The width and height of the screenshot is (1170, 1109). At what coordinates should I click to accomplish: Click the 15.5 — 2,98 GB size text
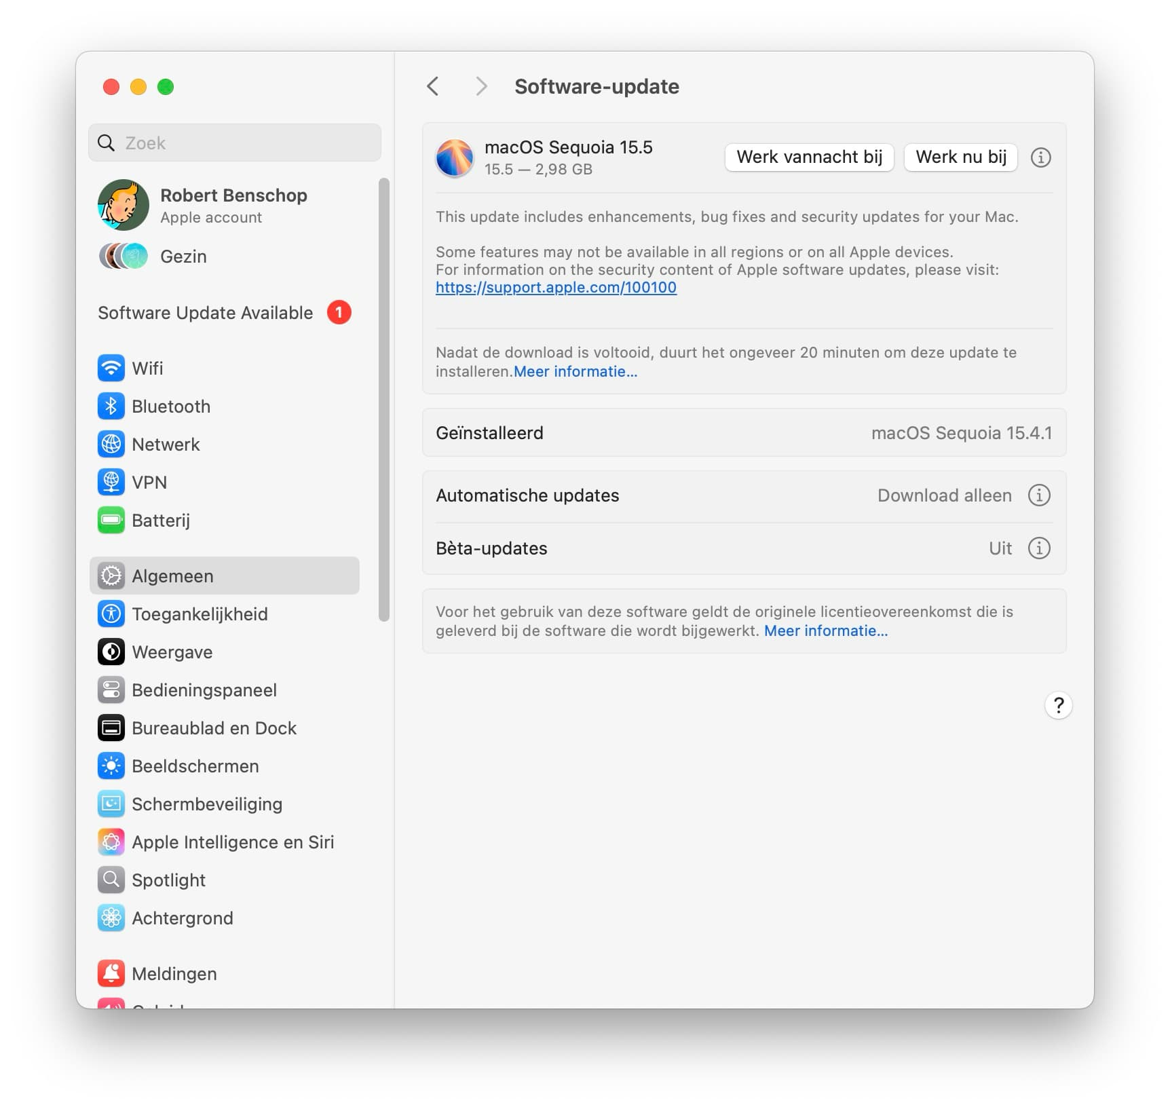tap(538, 169)
